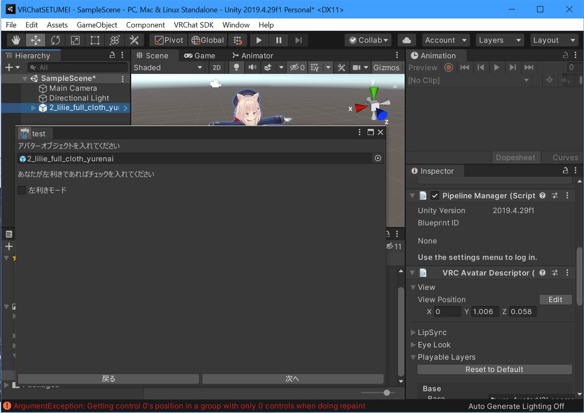Screen dimensions: 584x413
Task: Select the Rotate tool
Action: click(x=55, y=40)
